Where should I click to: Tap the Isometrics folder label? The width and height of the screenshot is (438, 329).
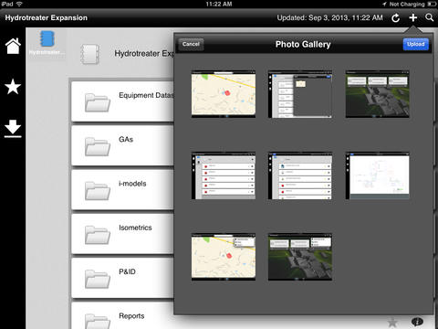coord(135,228)
